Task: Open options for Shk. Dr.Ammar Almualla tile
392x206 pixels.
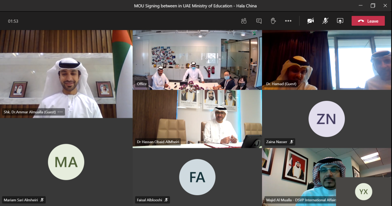Action: [60, 112]
